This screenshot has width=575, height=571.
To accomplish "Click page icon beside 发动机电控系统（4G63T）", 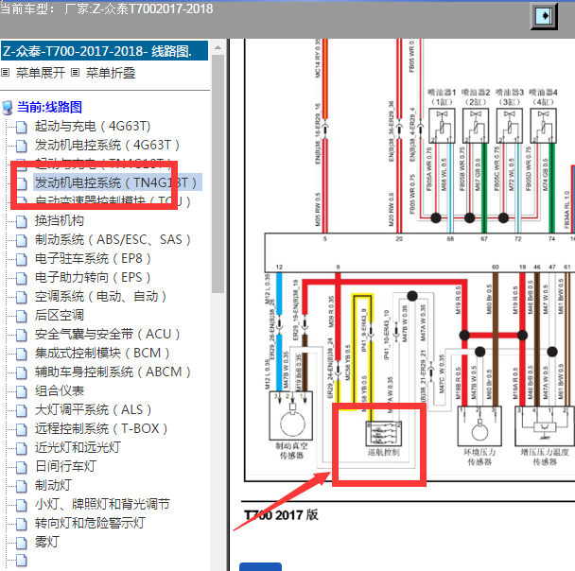I will [22, 146].
